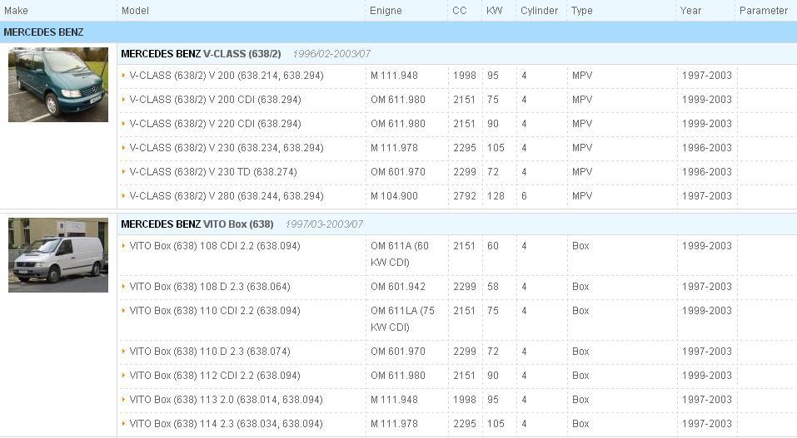
Task: Click the Make column header
Action: [x=17, y=10]
